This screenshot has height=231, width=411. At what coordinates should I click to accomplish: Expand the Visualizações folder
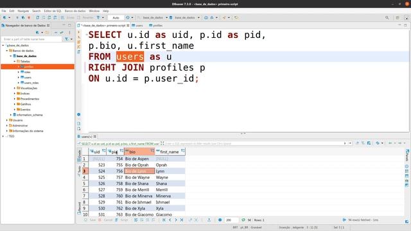[x=15, y=89]
